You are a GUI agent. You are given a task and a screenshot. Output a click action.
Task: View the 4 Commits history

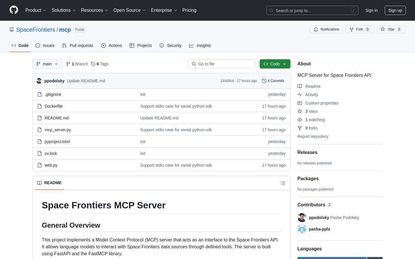coord(273,81)
